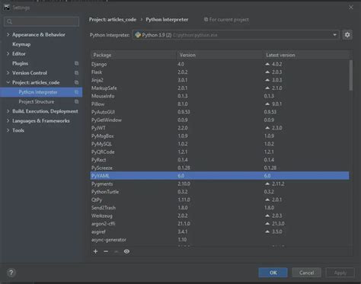The width and height of the screenshot is (361, 284).
Task: Select the Werkzeug package row
Action: [220, 215]
